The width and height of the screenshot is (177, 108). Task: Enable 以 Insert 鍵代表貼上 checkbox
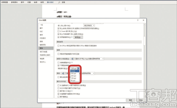coord(58,31)
